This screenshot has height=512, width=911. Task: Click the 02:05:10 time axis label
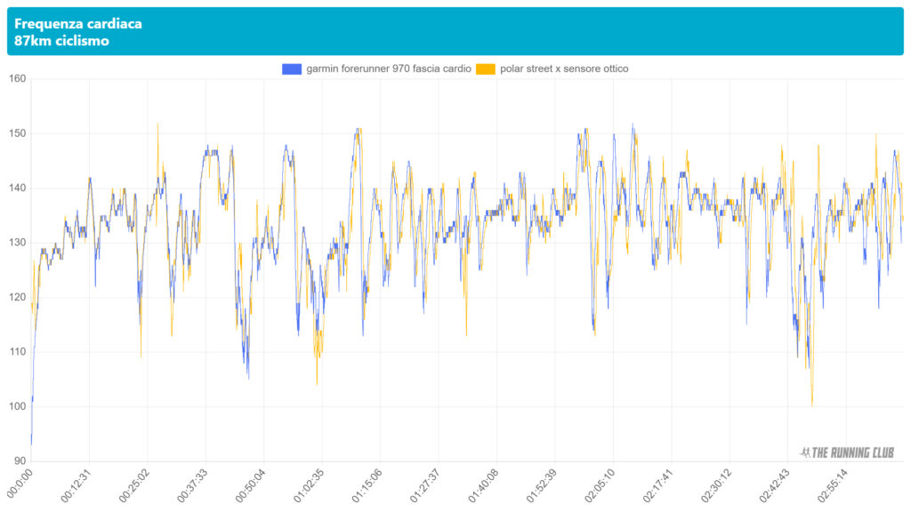pyautogui.click(x=600, y=485)
